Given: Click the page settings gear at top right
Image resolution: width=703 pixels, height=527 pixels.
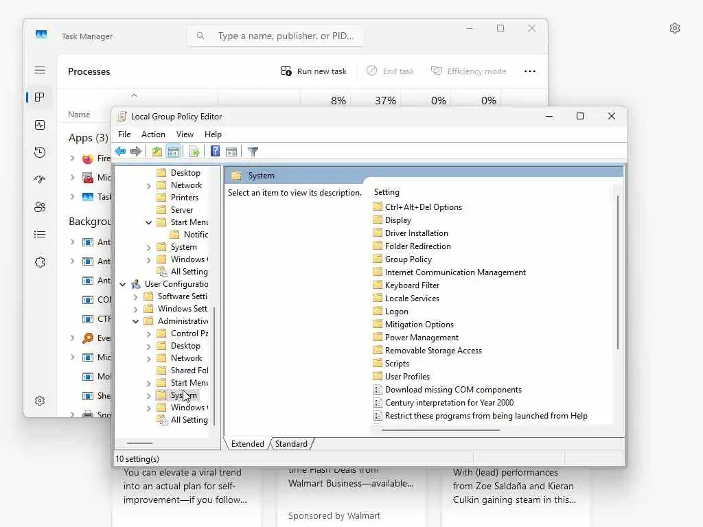Looking at the screenshot, I should coord(675,28).
